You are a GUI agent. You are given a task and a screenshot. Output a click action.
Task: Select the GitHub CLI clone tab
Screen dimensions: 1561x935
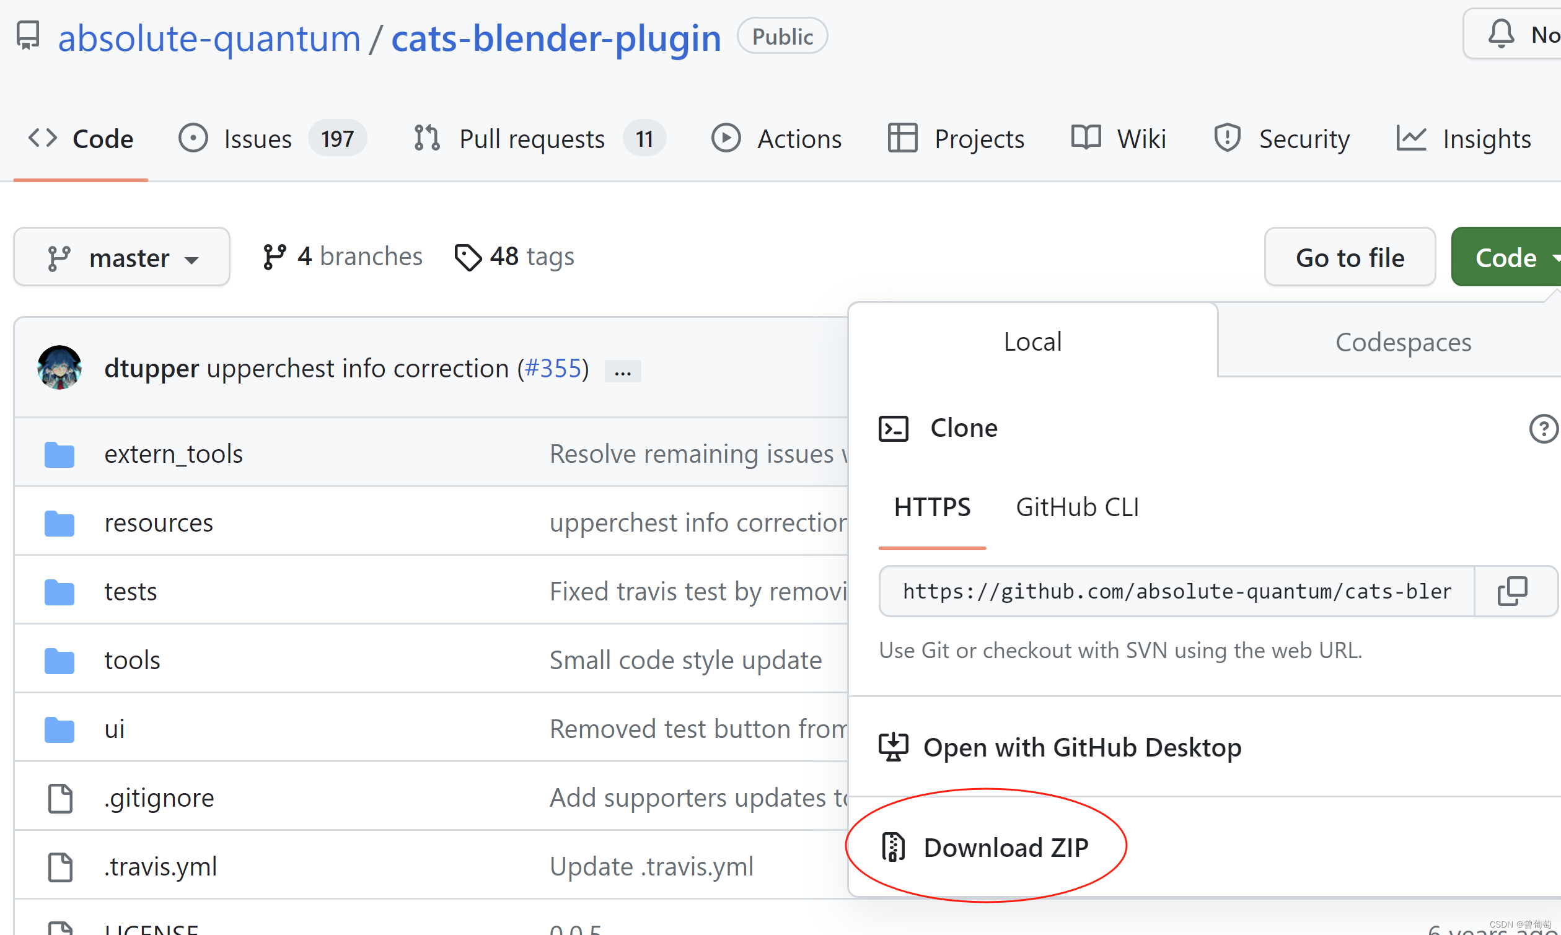(1077, 507)
